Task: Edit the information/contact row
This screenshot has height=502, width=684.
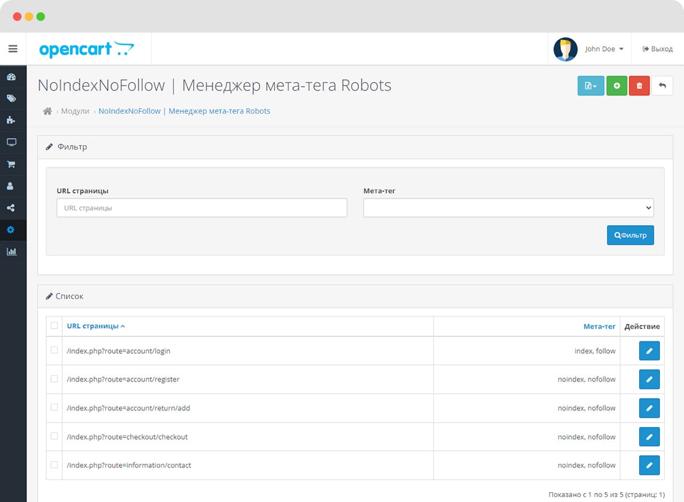Action: pyautogui.click(x=649, y=465)
